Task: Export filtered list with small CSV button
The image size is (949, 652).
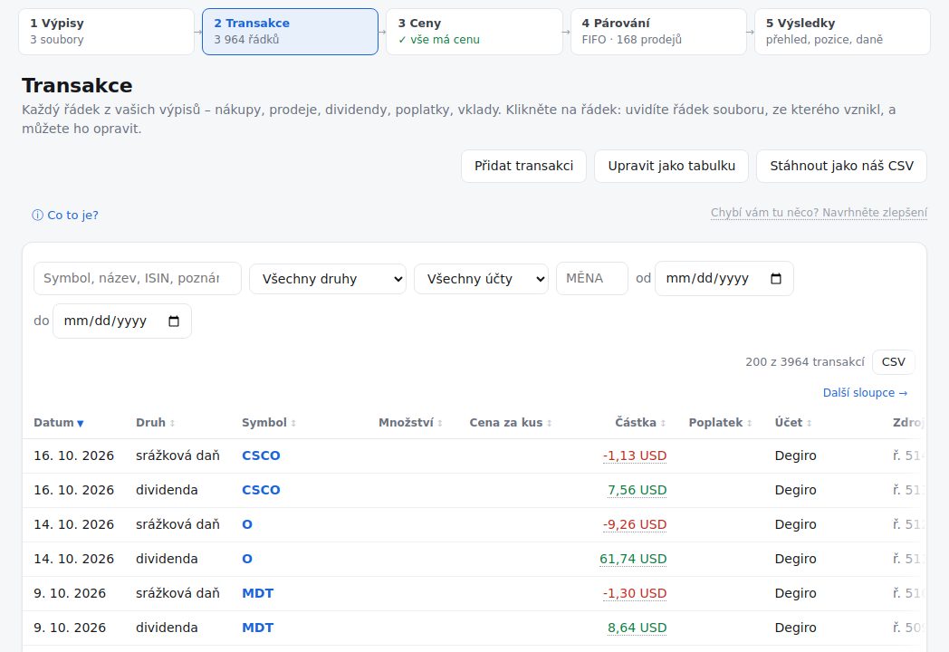Action: [894, 362]
